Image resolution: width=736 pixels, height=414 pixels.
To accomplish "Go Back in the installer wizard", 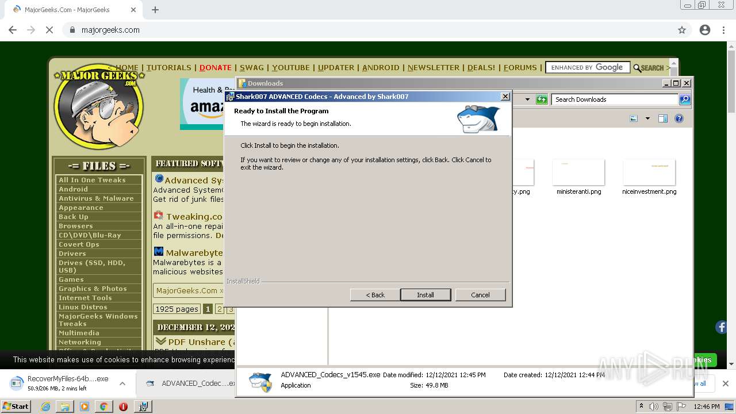I will [x=375, y=295].
